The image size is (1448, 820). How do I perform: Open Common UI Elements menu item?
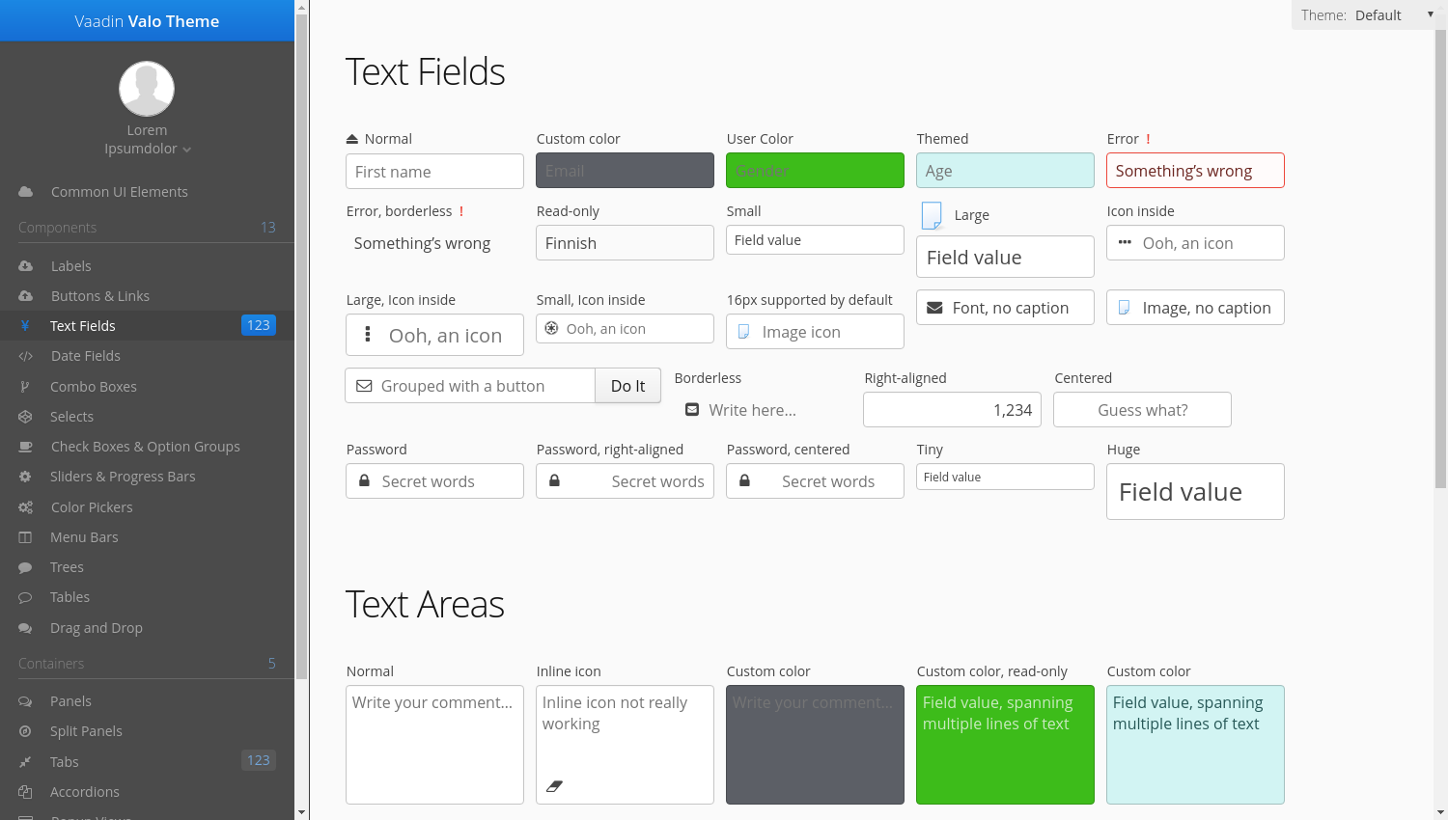(147, 192)
